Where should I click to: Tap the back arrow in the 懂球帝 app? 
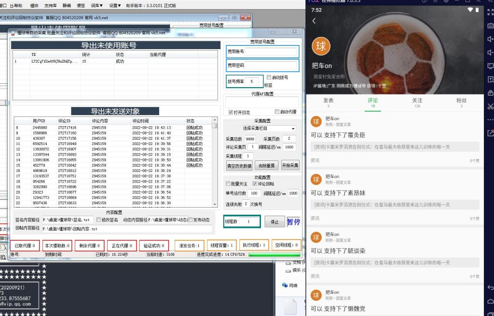click(314, 21)
